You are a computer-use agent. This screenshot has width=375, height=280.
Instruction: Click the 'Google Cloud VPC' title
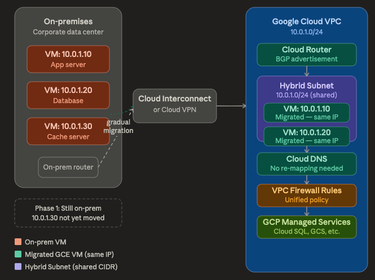pyautogui.click(x=307, y=21)
